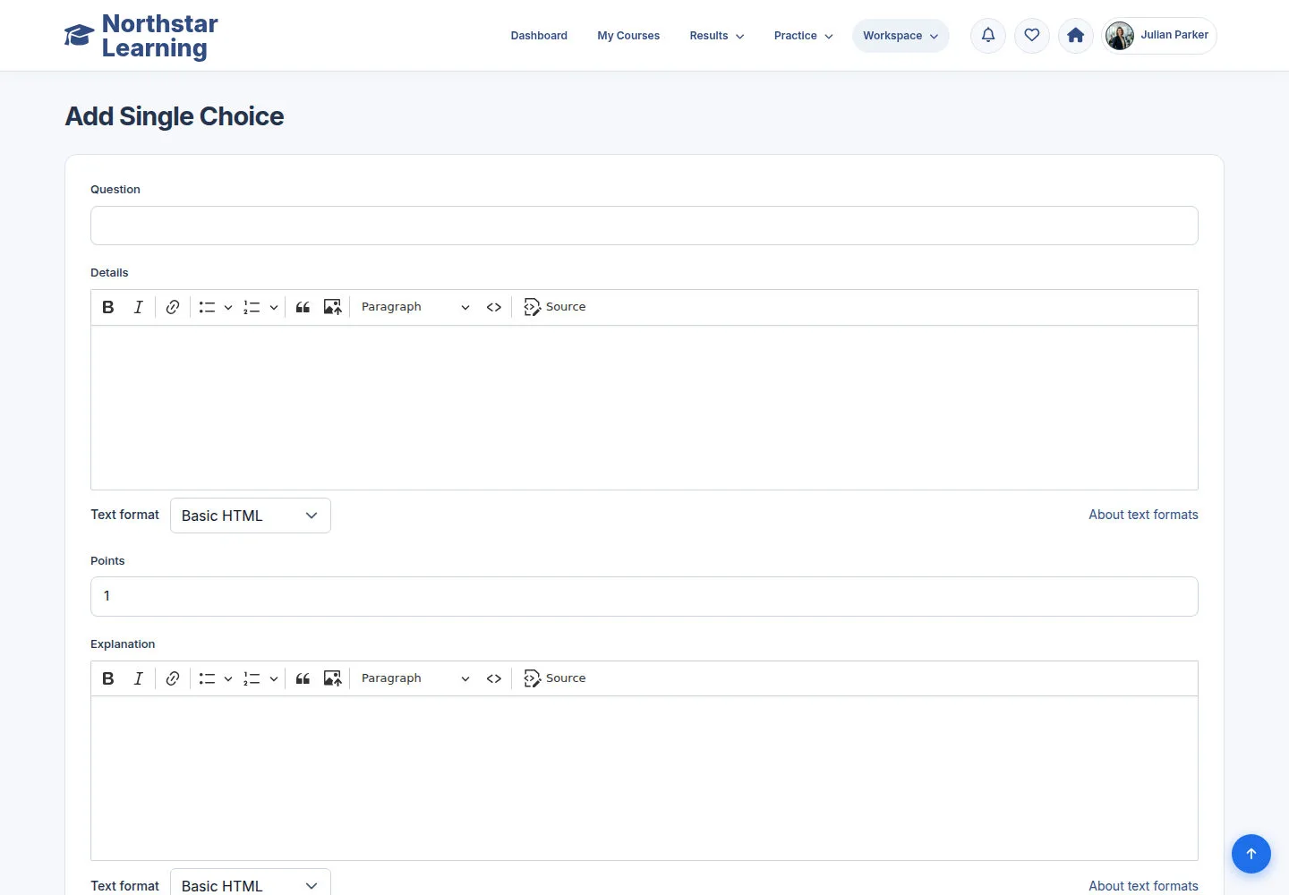Click into the Points field
Screen dimensions: 1289x895
coord(644,596)
